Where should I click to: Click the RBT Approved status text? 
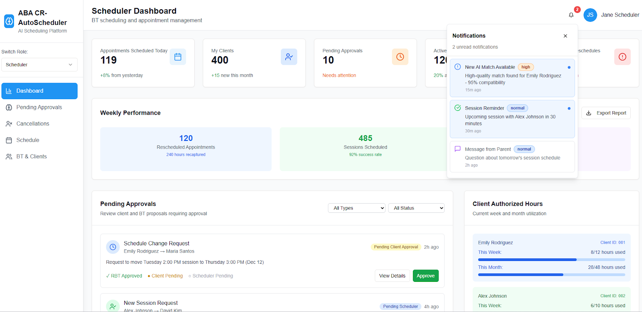coord(124,276)
